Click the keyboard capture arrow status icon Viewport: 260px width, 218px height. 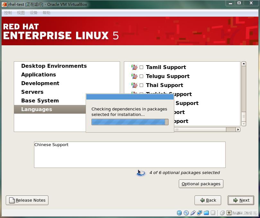coord(229,213)
